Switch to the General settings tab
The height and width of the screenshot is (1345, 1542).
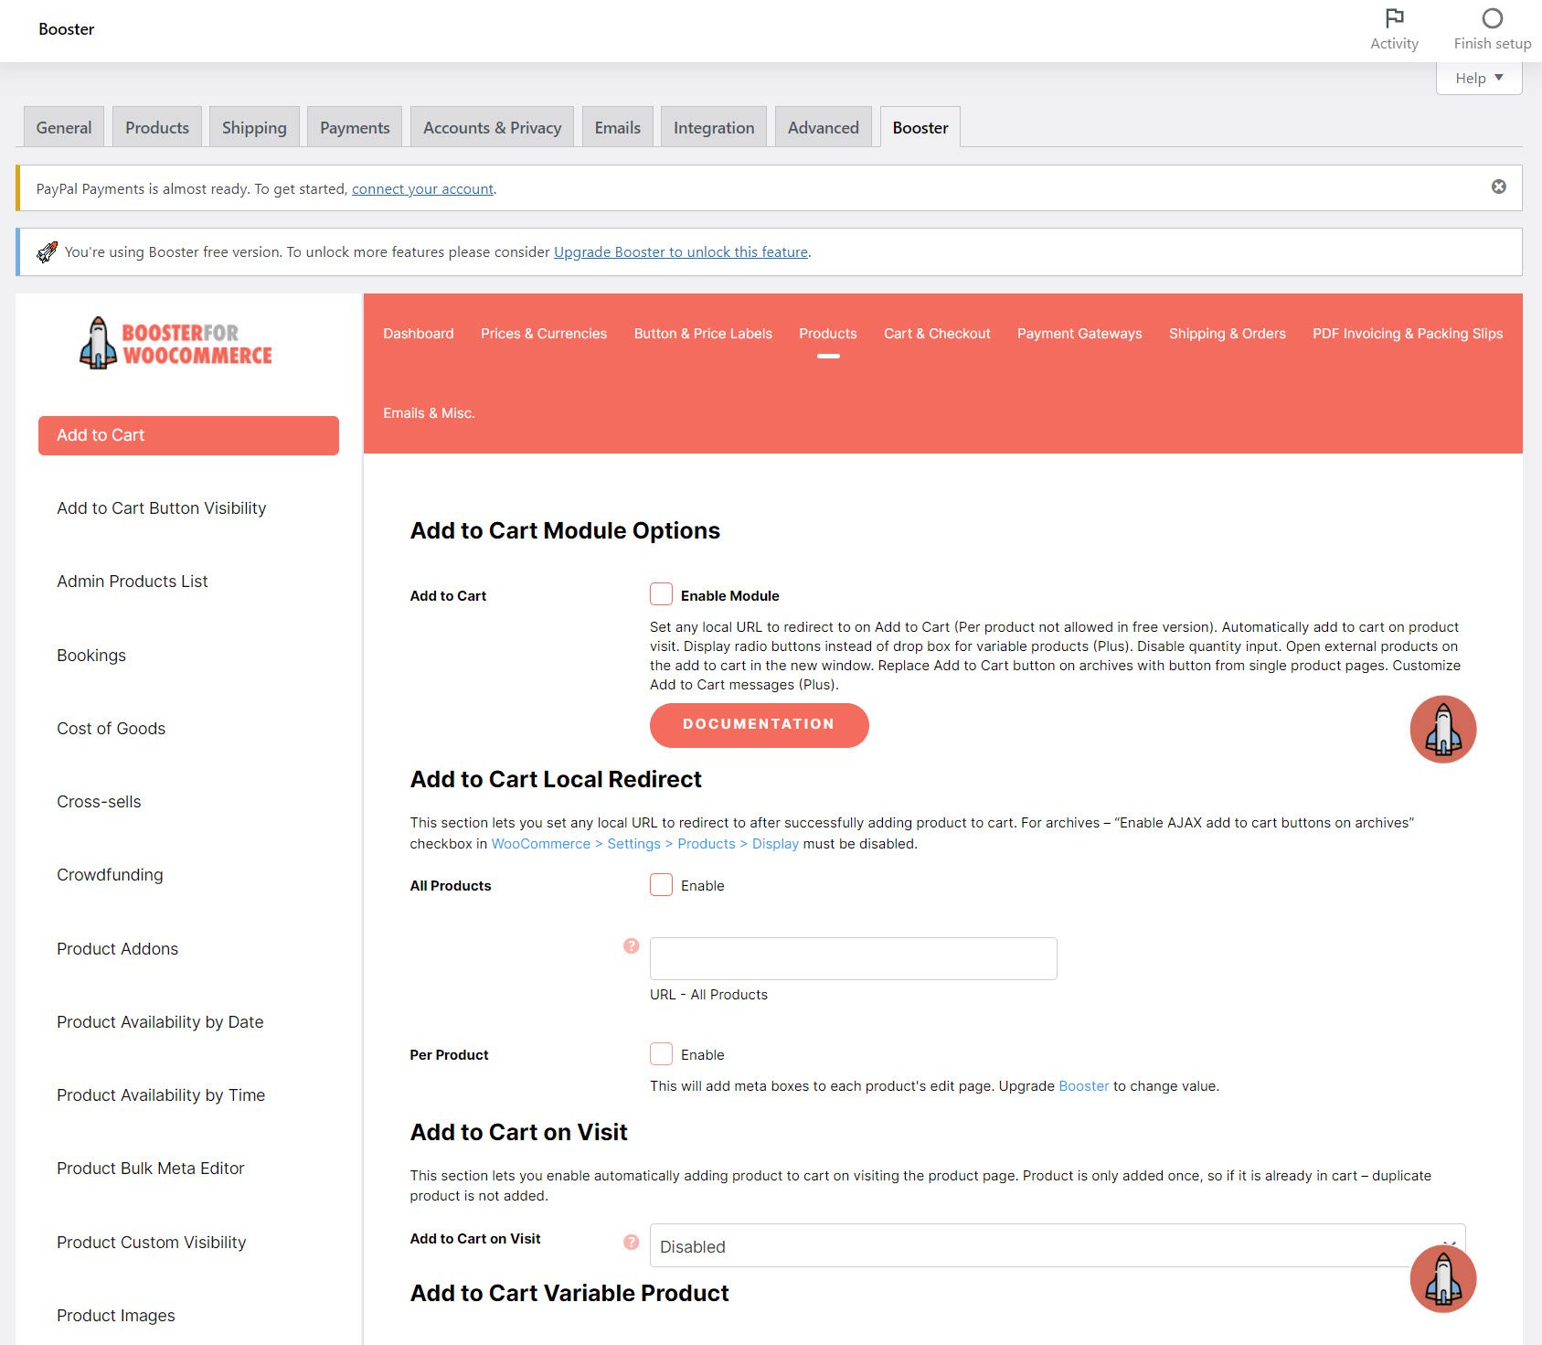coord(64,127)
